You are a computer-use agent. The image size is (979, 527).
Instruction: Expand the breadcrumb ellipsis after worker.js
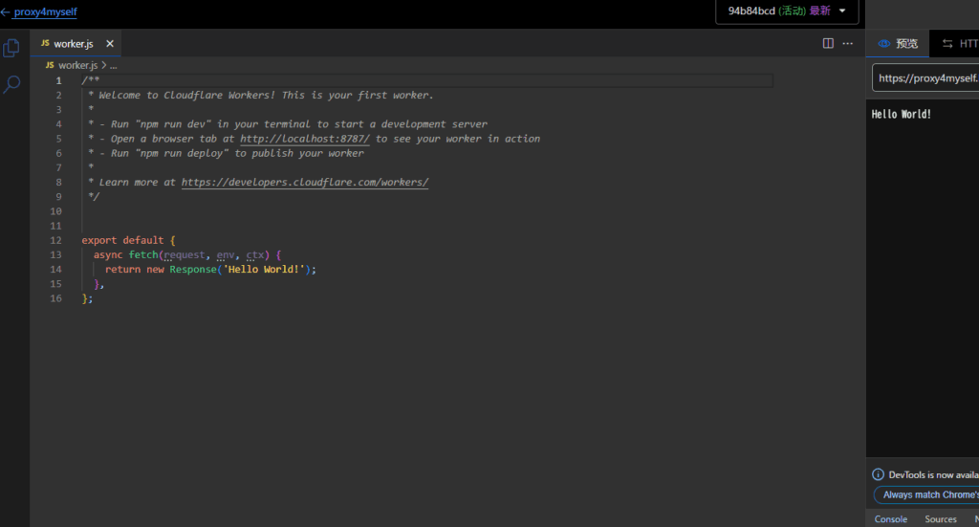pos(113,65)
